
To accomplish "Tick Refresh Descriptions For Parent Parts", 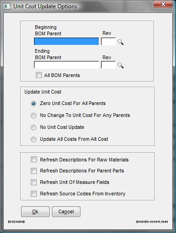I will (34, 171).
